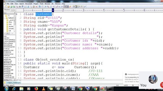This screenshot has width=163, height=91.
Task: Open the Help menu
Action: pos(63,4)
